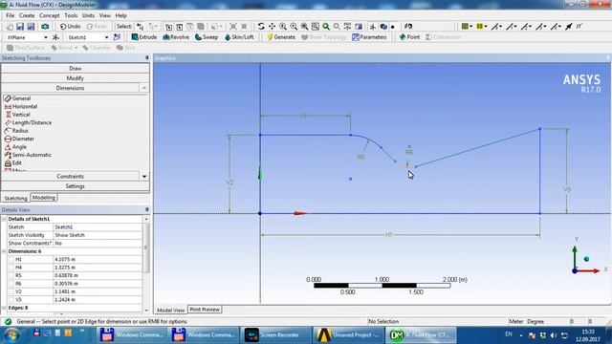Open the File menu

point(11,15)
